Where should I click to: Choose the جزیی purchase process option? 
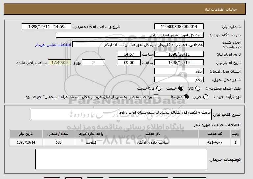[206, 97]
